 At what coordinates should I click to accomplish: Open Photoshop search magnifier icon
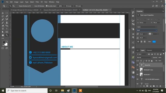coord(153,6)
